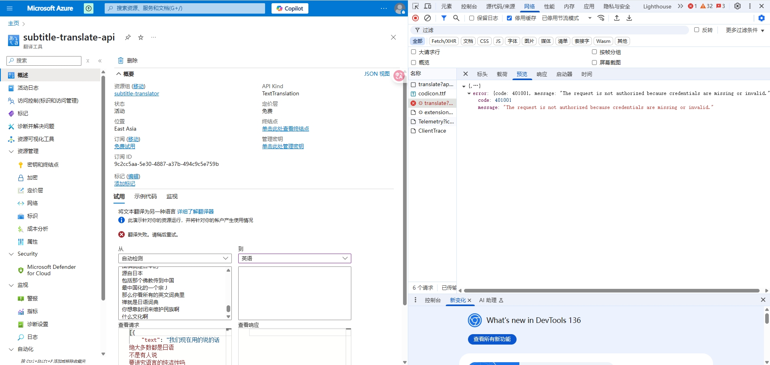Open Copilot in the Azure header
Image resolution: width=770 pixels, height=365 pixels.
coord(290,8)
